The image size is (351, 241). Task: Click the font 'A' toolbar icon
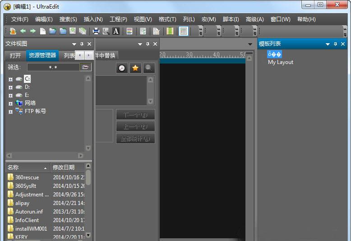[x=116, y=31]
